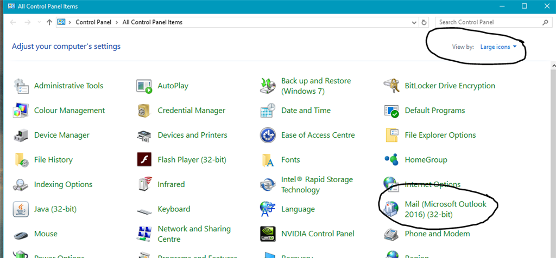This screenshot has width=556, height=258.
Task: Go to Control Panel breadcrumb segment
Action: point(93,22)
